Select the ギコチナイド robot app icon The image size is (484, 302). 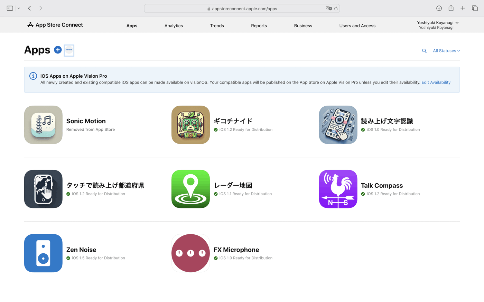point(190,125)
